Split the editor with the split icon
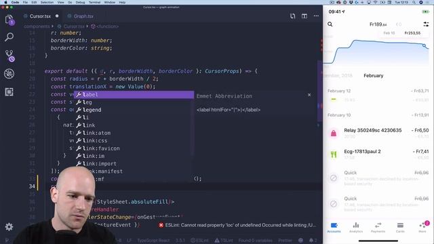This screenshot has width=434, height=244. pyautogui.click(x=304, y=16)
